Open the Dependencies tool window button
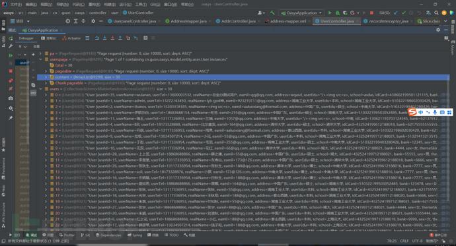The height and width of the screenshot is (246, 456). [108, 235]
